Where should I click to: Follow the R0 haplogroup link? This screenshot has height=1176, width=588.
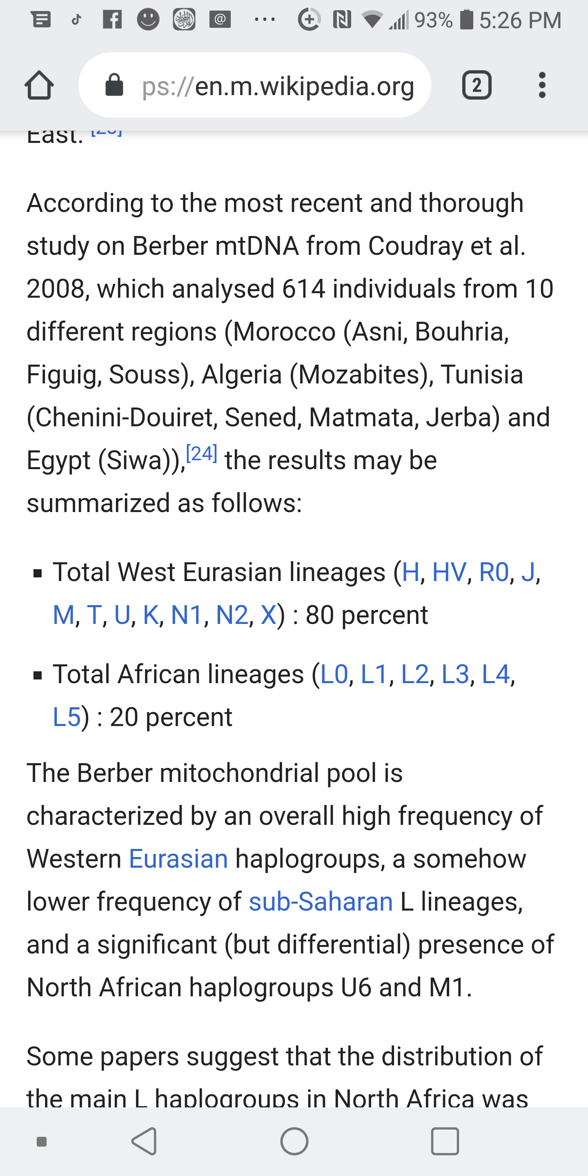494,572
